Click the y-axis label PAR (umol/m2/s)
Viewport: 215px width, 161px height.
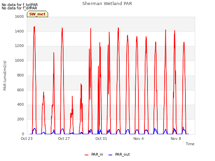(x=5, y=75)
